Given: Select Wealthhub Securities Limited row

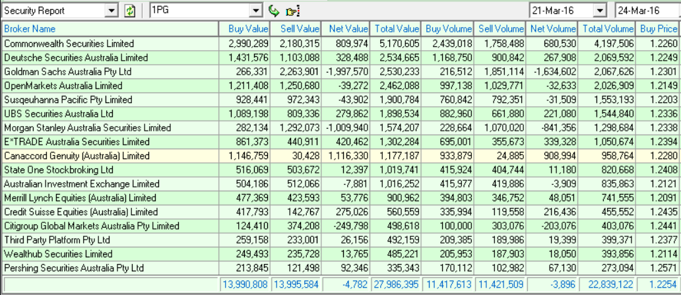Looking at the screenshot, I should [340, 253].
